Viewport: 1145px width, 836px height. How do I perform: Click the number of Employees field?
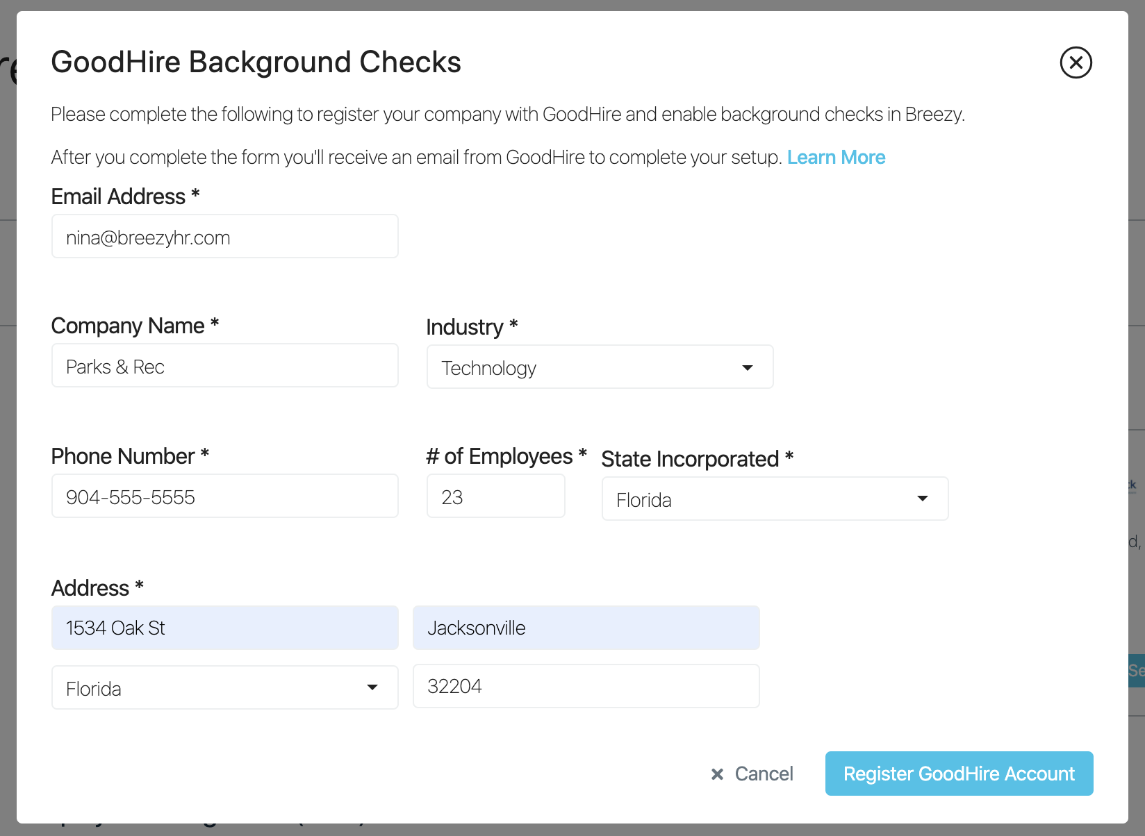(x=495, y=496)
